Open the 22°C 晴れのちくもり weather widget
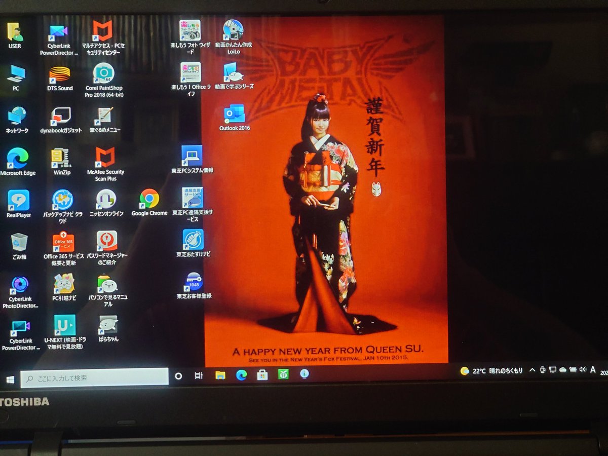This screenshot has width=608, height=456. click(x=491, y=371)
